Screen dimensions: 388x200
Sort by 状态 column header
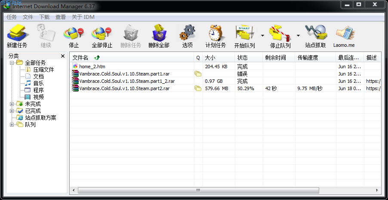[x=249, y=58]
